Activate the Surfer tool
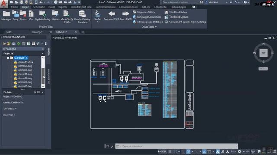The image size is (277, 155). (x=97, y=16)
